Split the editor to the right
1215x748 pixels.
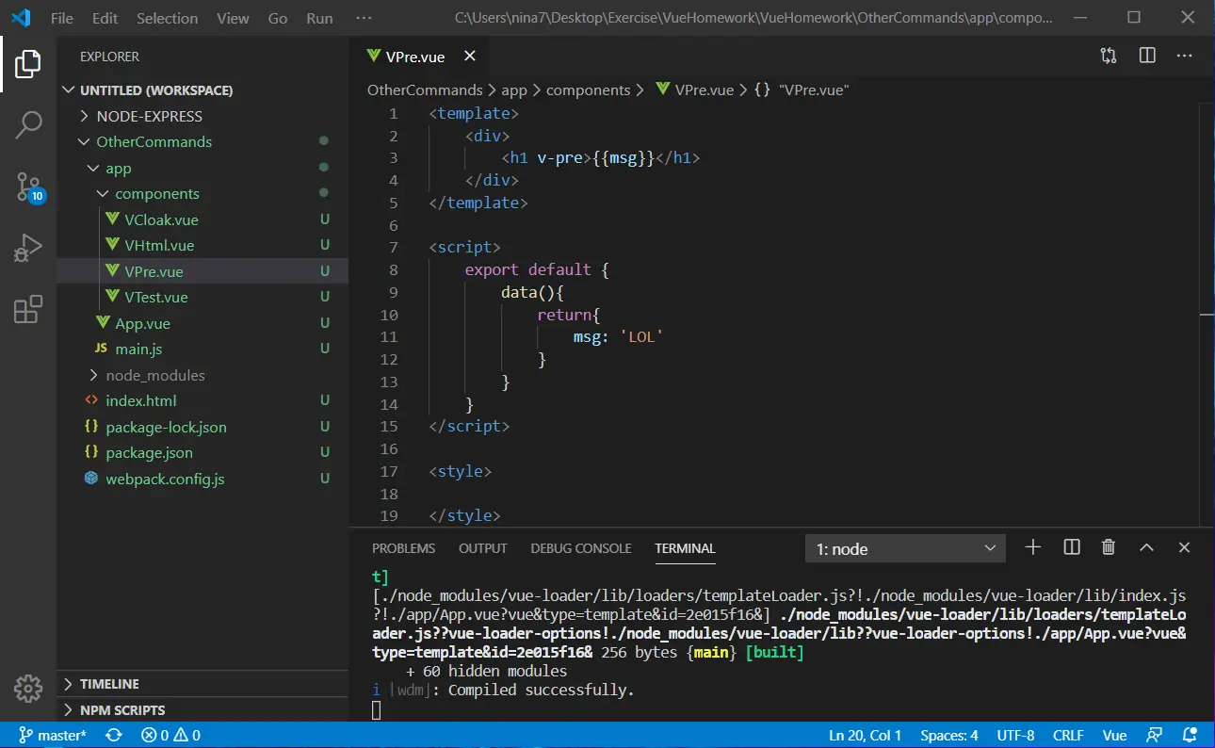1147,57
